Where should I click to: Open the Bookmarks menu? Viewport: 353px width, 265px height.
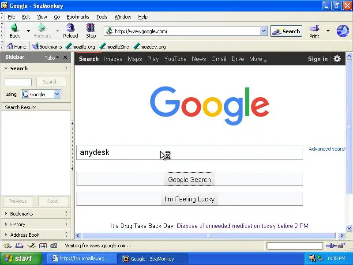(78, 17)
